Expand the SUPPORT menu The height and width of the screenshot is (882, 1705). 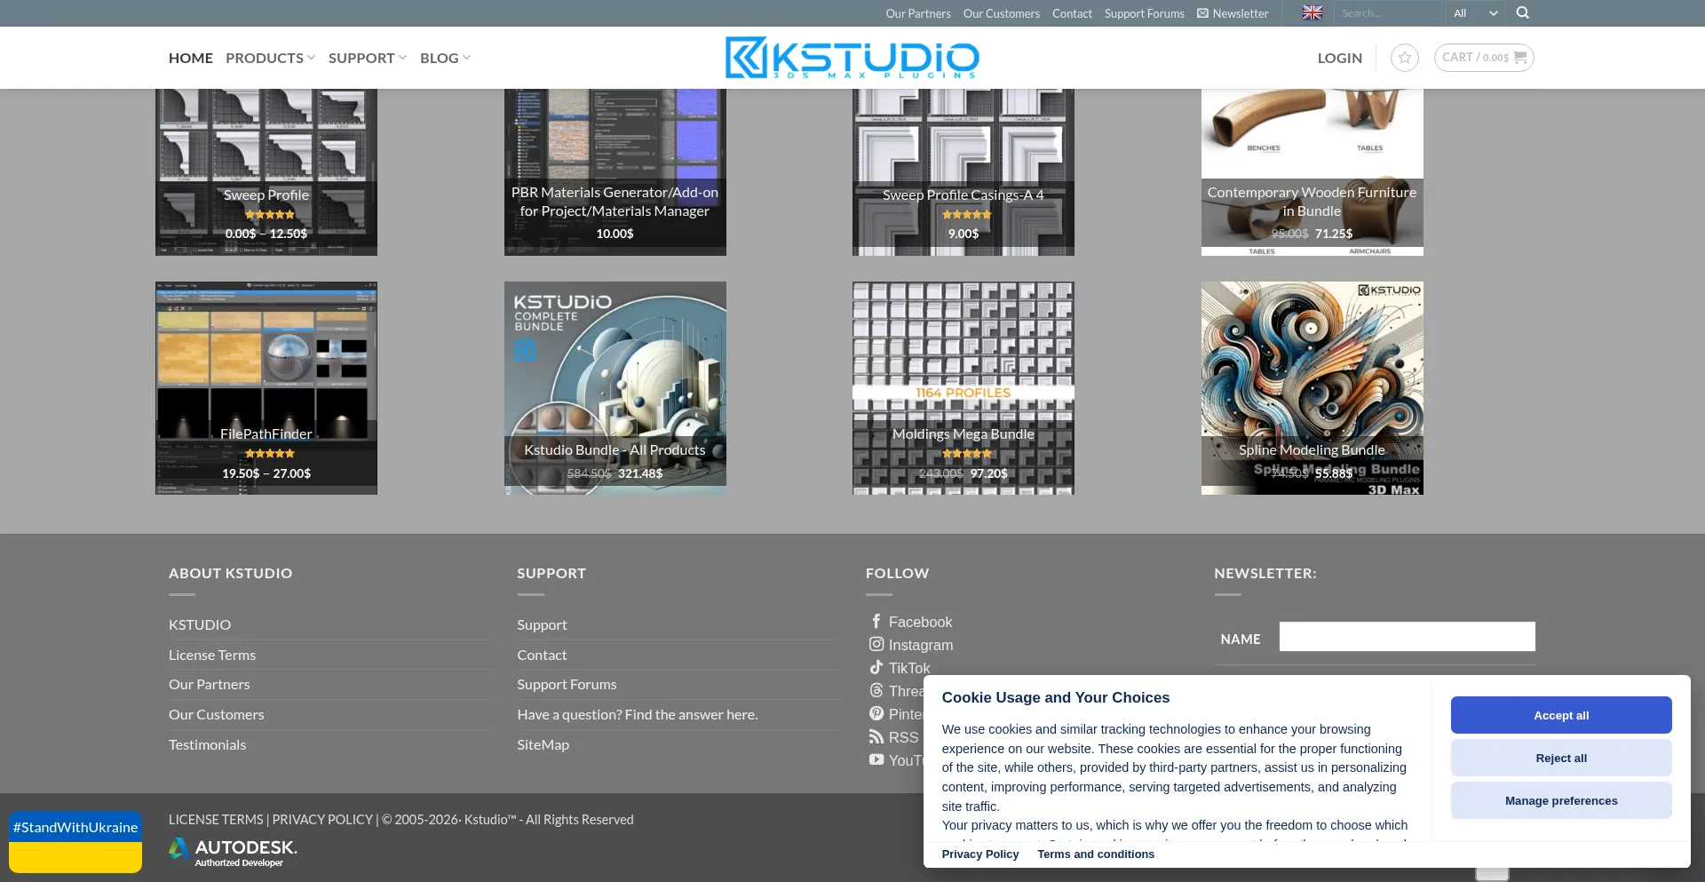tap(367, 58)
